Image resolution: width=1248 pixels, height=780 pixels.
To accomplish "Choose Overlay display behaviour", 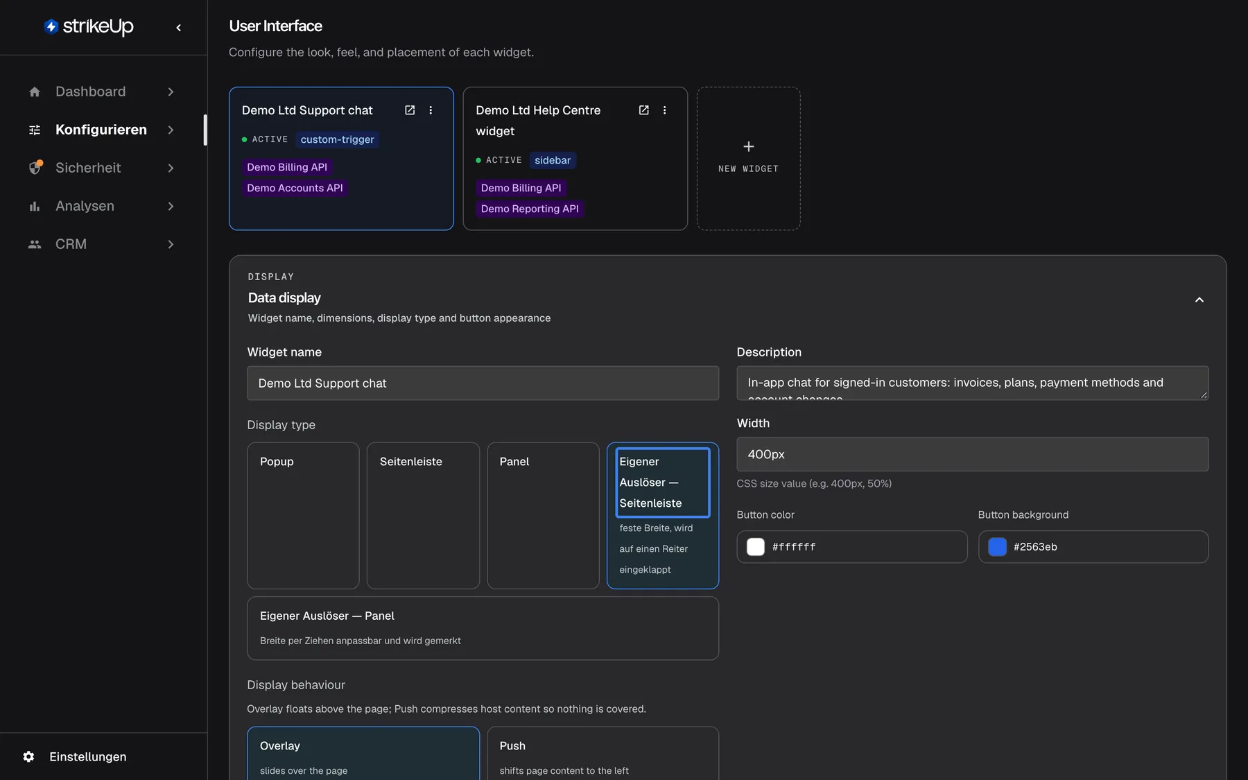I will click(x=363, y=754).
